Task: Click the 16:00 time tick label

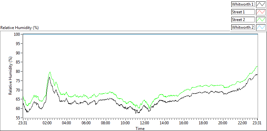Action: pyautogui.click(x=184, y=123)
